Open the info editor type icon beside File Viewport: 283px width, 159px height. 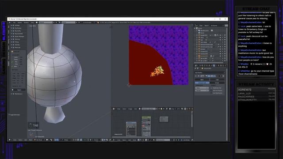pos(9,23)
